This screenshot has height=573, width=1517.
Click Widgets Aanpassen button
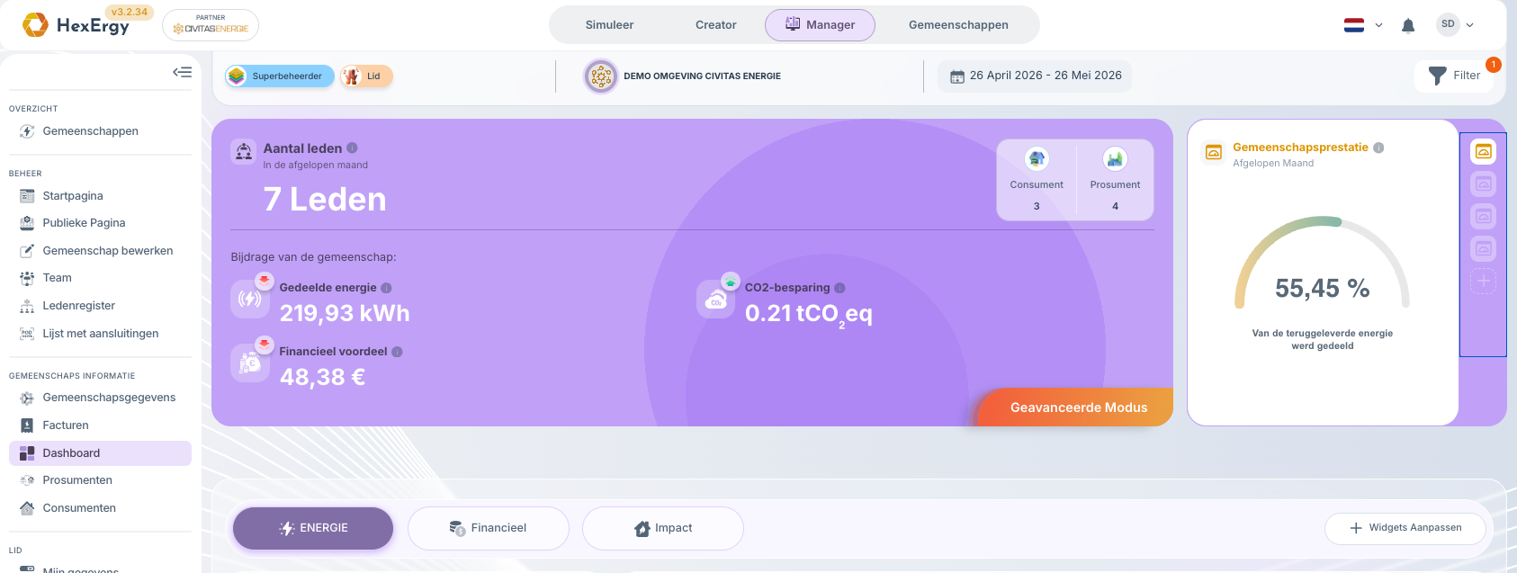tap(1405, 528)
